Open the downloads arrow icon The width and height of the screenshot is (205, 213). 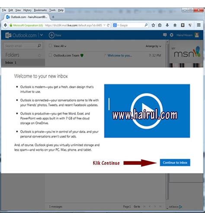click(167, 25)
